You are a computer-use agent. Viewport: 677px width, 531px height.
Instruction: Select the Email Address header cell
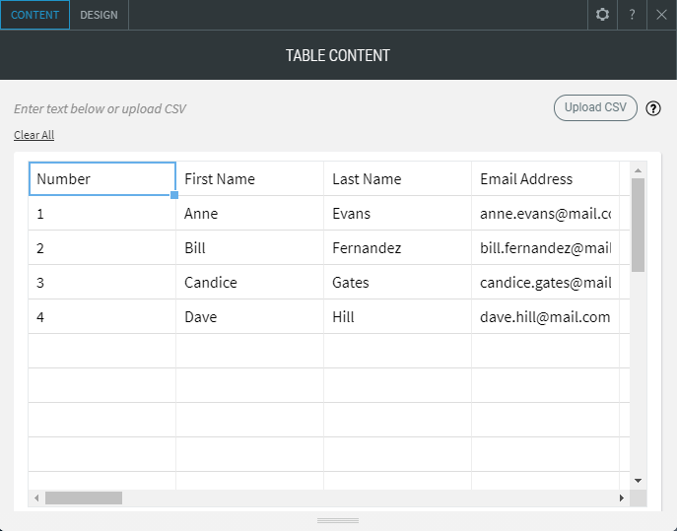545,179
